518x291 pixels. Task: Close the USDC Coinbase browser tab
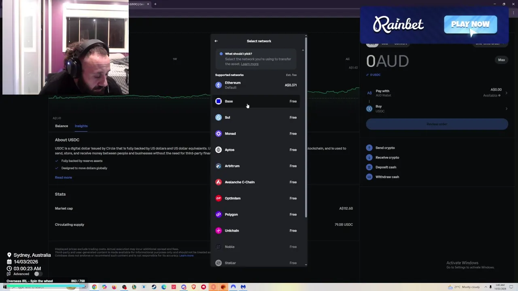pos(148,4)
